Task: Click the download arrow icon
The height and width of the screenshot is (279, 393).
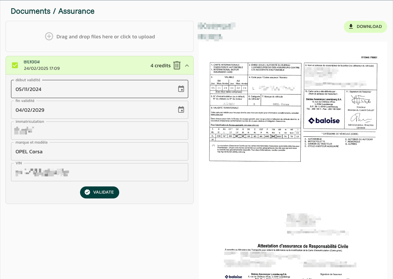Action: pyautogui.click(x=351, y=27)
